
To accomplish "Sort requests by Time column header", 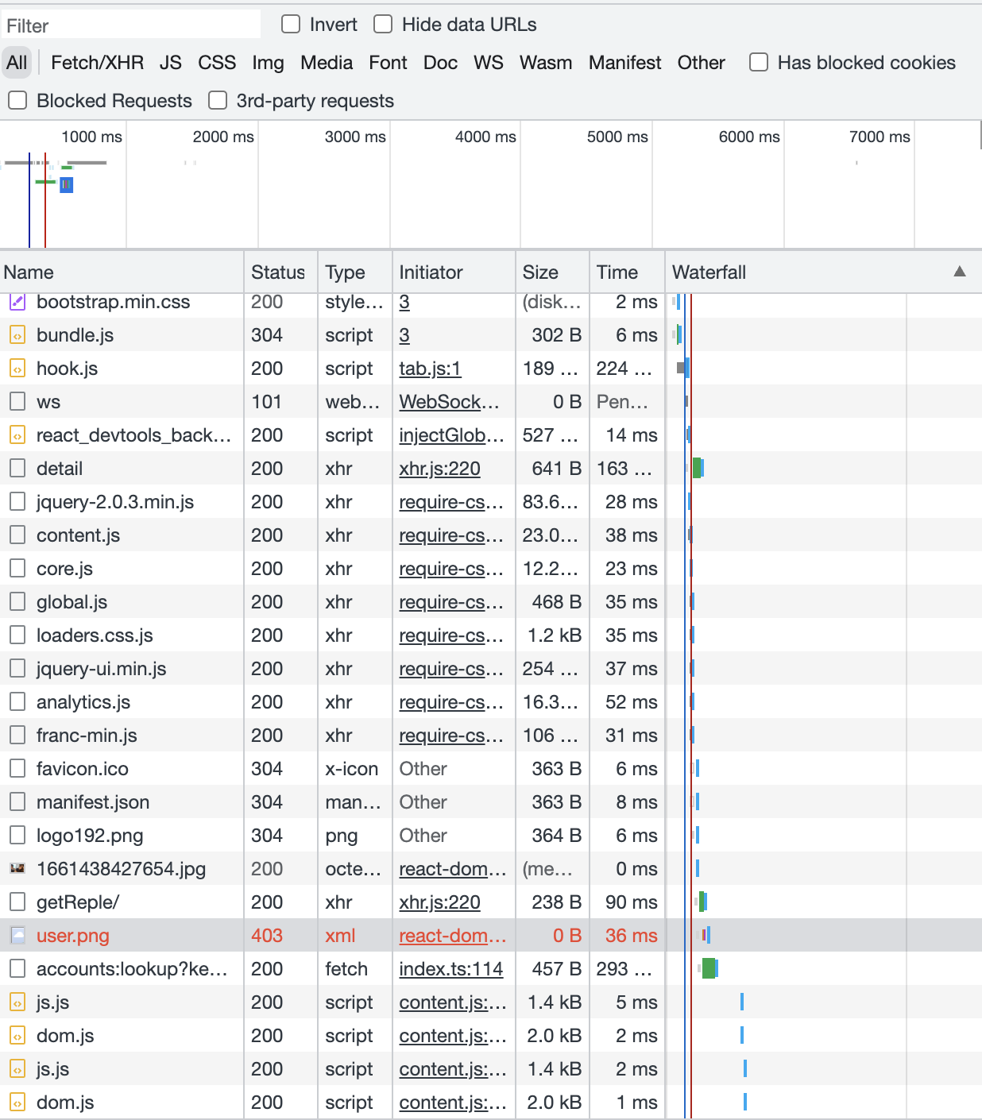I will click(x=627, y=272).
